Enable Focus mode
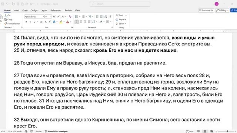This screenshot has width=237, height=133. [190, 132]
